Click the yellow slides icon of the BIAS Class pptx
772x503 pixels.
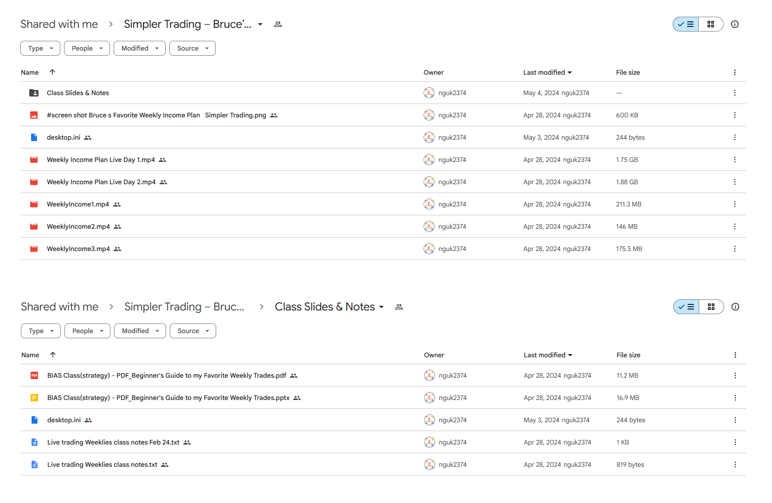tap(34, 398)
